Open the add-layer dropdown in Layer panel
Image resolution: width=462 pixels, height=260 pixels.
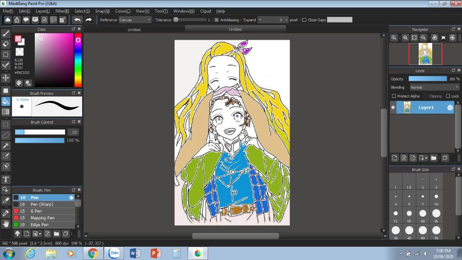click(x=423, y=158)
